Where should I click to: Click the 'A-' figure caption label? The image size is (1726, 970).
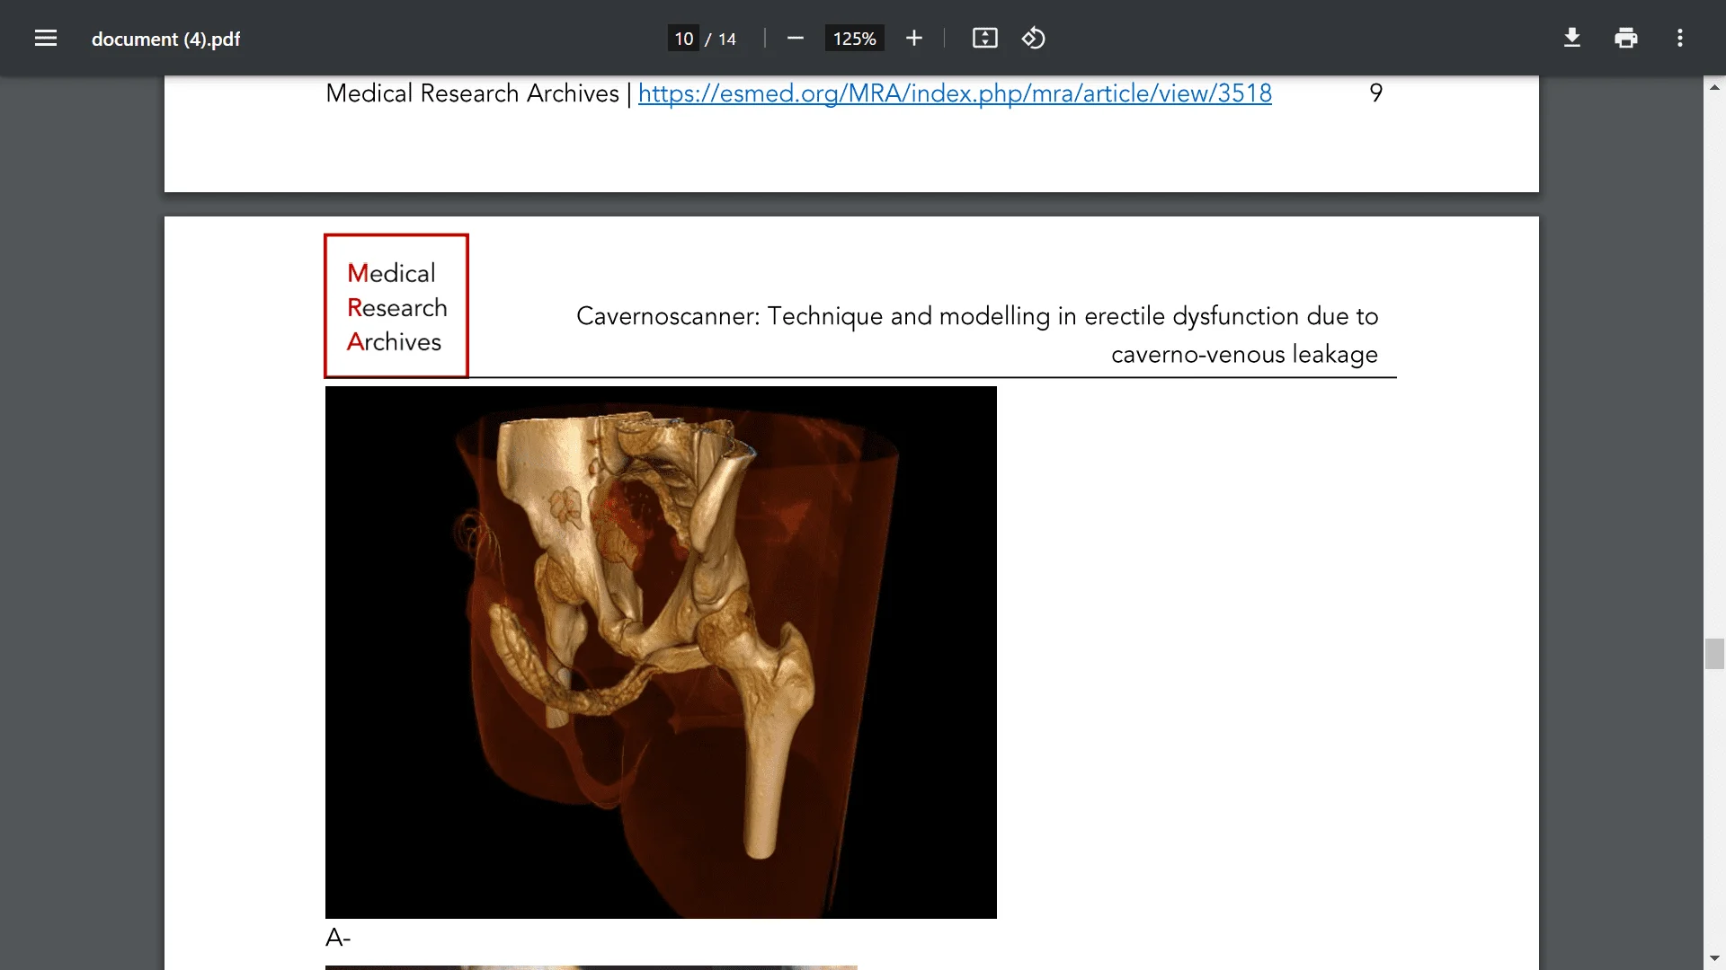coord(338,938)
